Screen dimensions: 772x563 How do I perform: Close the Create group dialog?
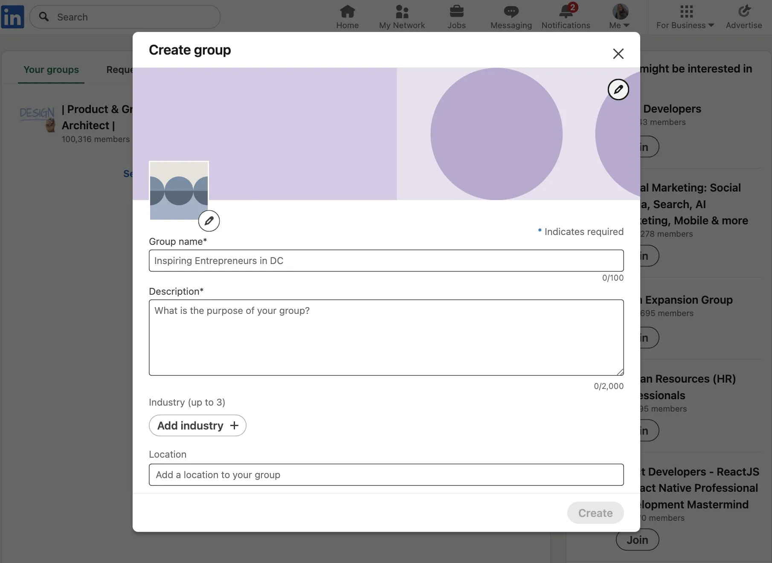618,54
